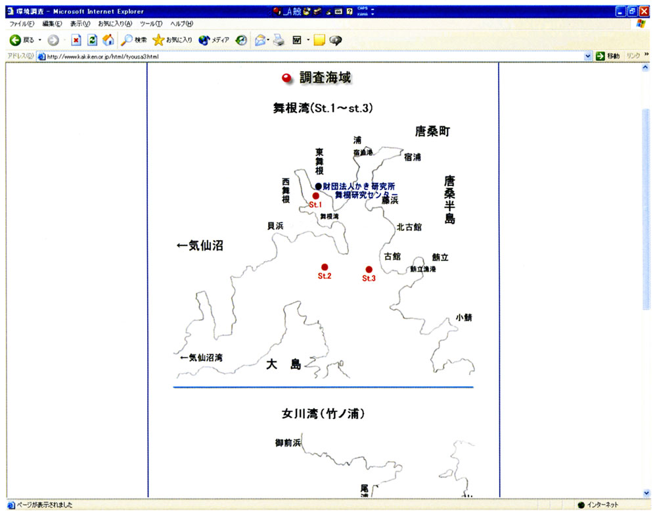The image size is (657, 517).
Task: Expand the Forward button history arrow
Action: click(64, 40)
